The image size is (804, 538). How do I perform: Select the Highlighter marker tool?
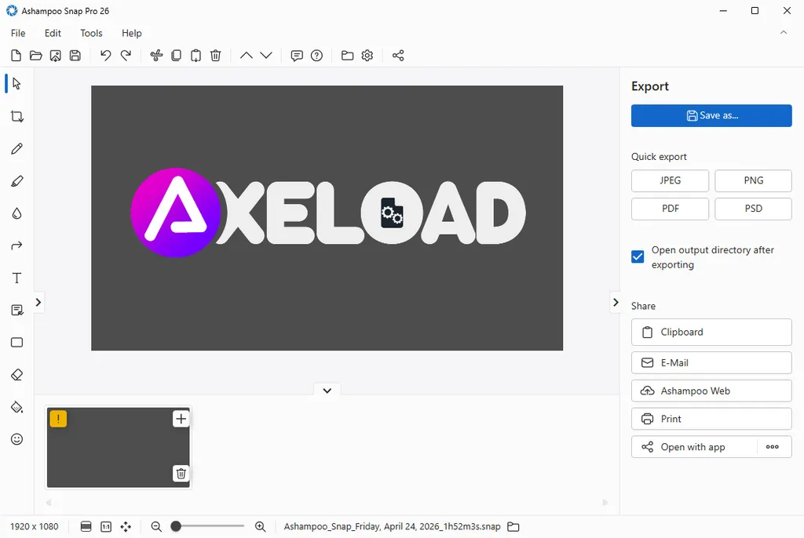pos(17,181)
